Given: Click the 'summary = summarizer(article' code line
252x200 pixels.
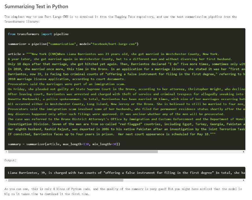Looking at the screenshot, I should tap(64, 144).
